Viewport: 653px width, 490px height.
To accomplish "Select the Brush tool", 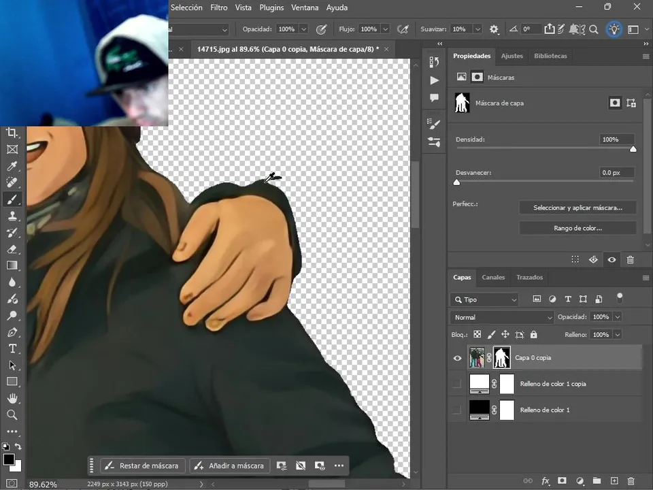I will coord(12,199).
